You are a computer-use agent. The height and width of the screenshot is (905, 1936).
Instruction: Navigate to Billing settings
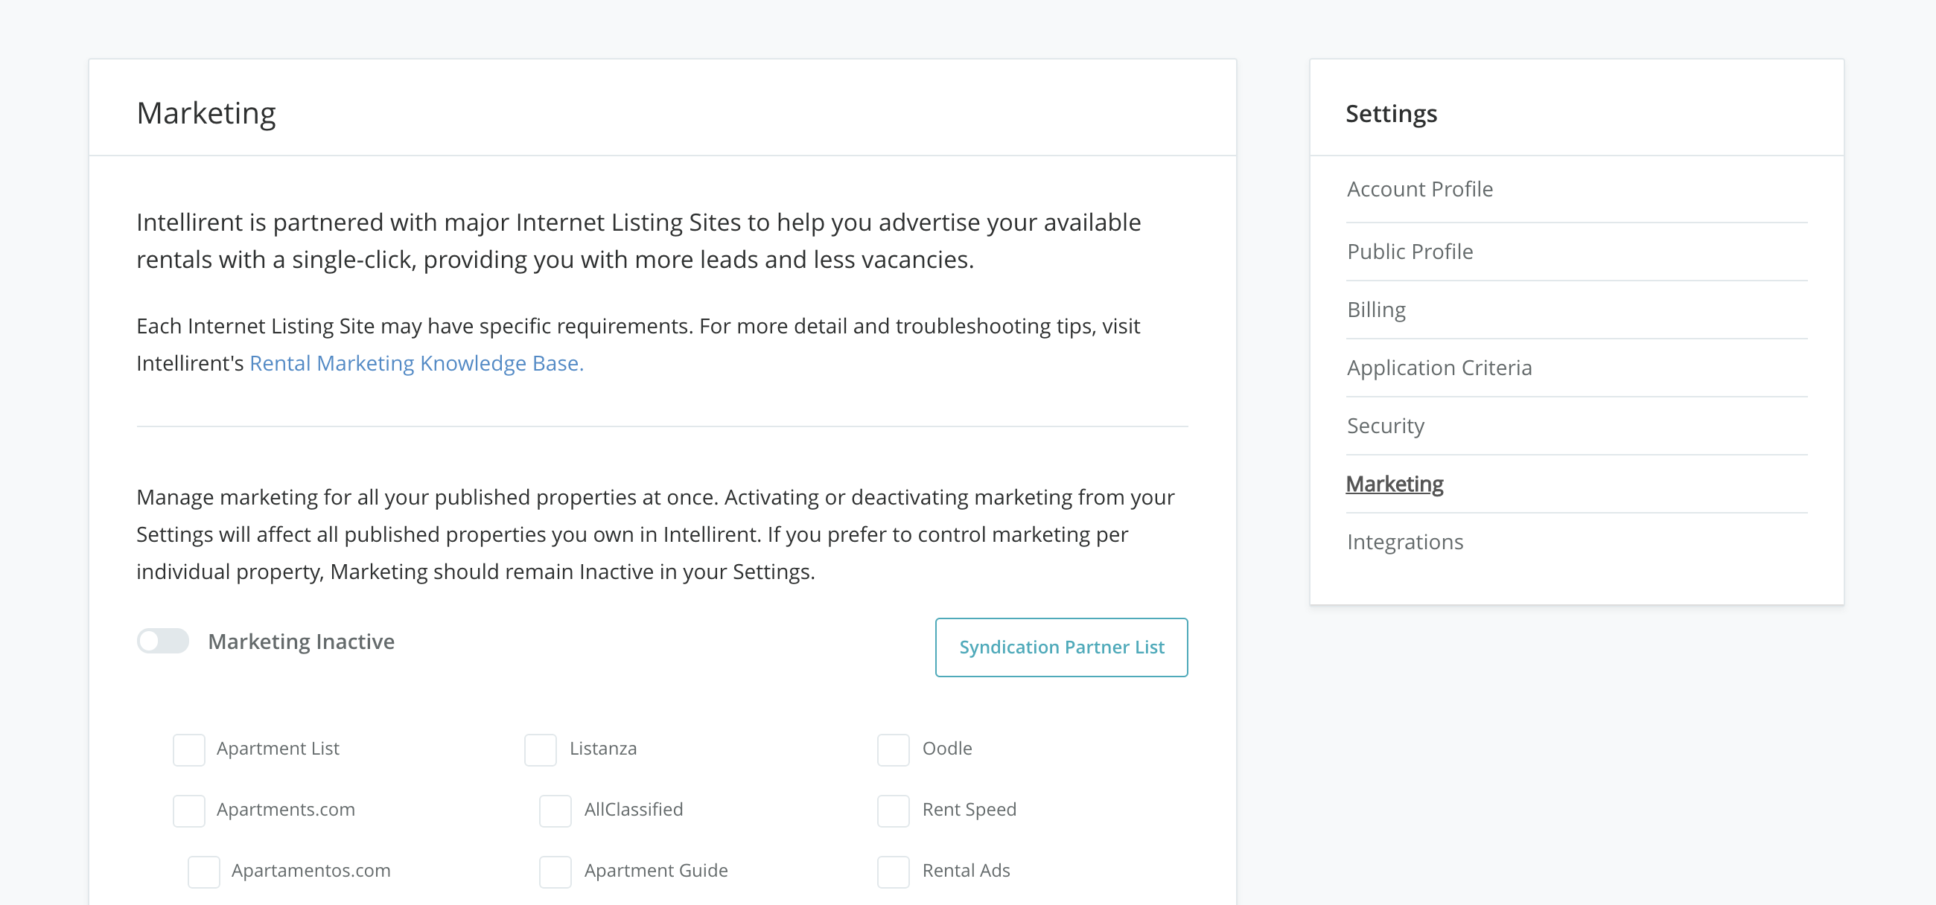[x=1375, y=310]
